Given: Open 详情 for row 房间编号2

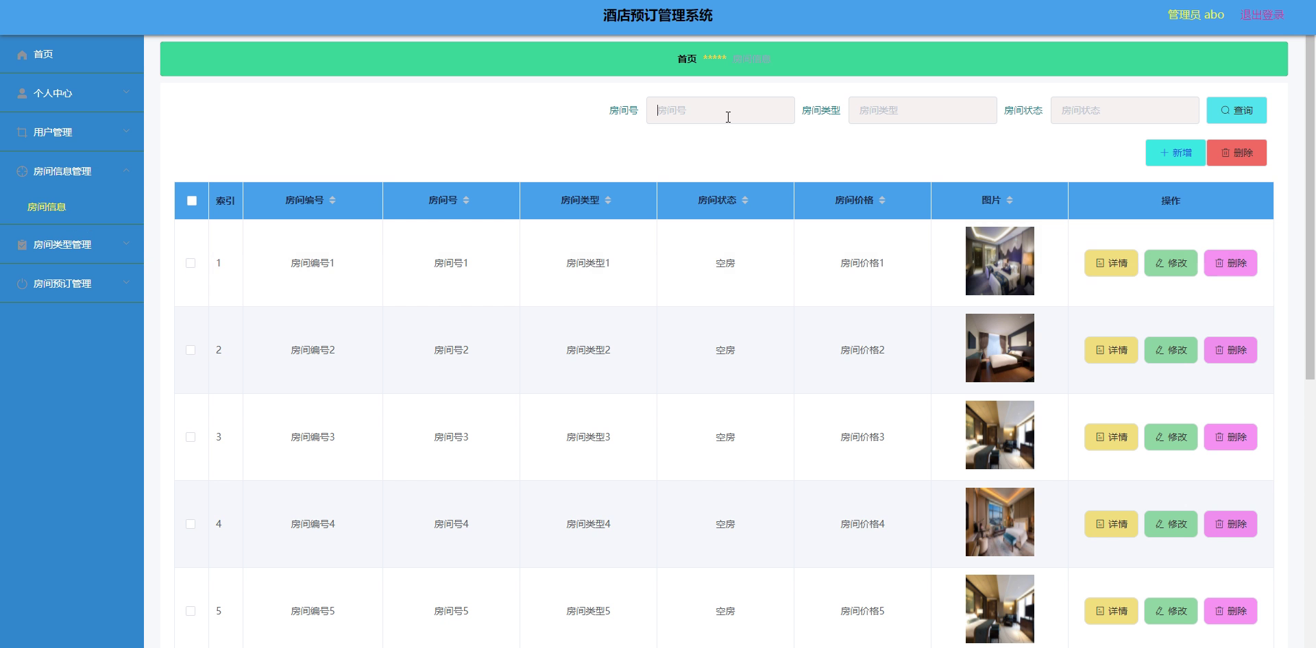Looking at the screenshot, I should [x=1111, y=350].
